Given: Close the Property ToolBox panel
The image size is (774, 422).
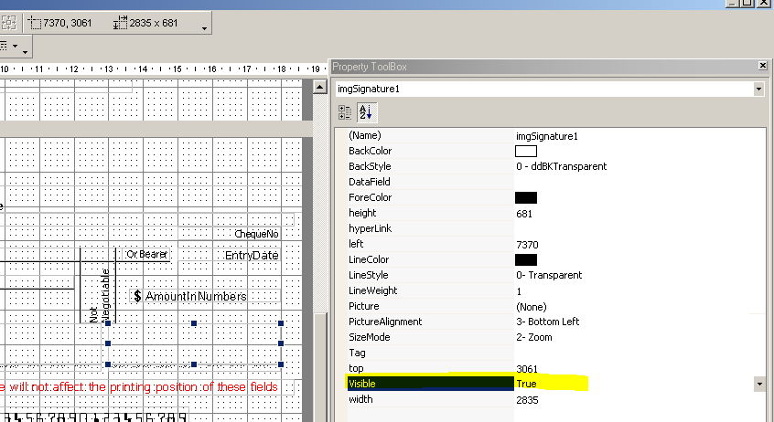Looking at the screenshot, I should click(x=763, y=67).
